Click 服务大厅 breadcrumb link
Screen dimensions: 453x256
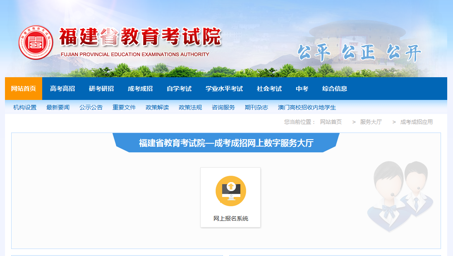pos(371,122)
